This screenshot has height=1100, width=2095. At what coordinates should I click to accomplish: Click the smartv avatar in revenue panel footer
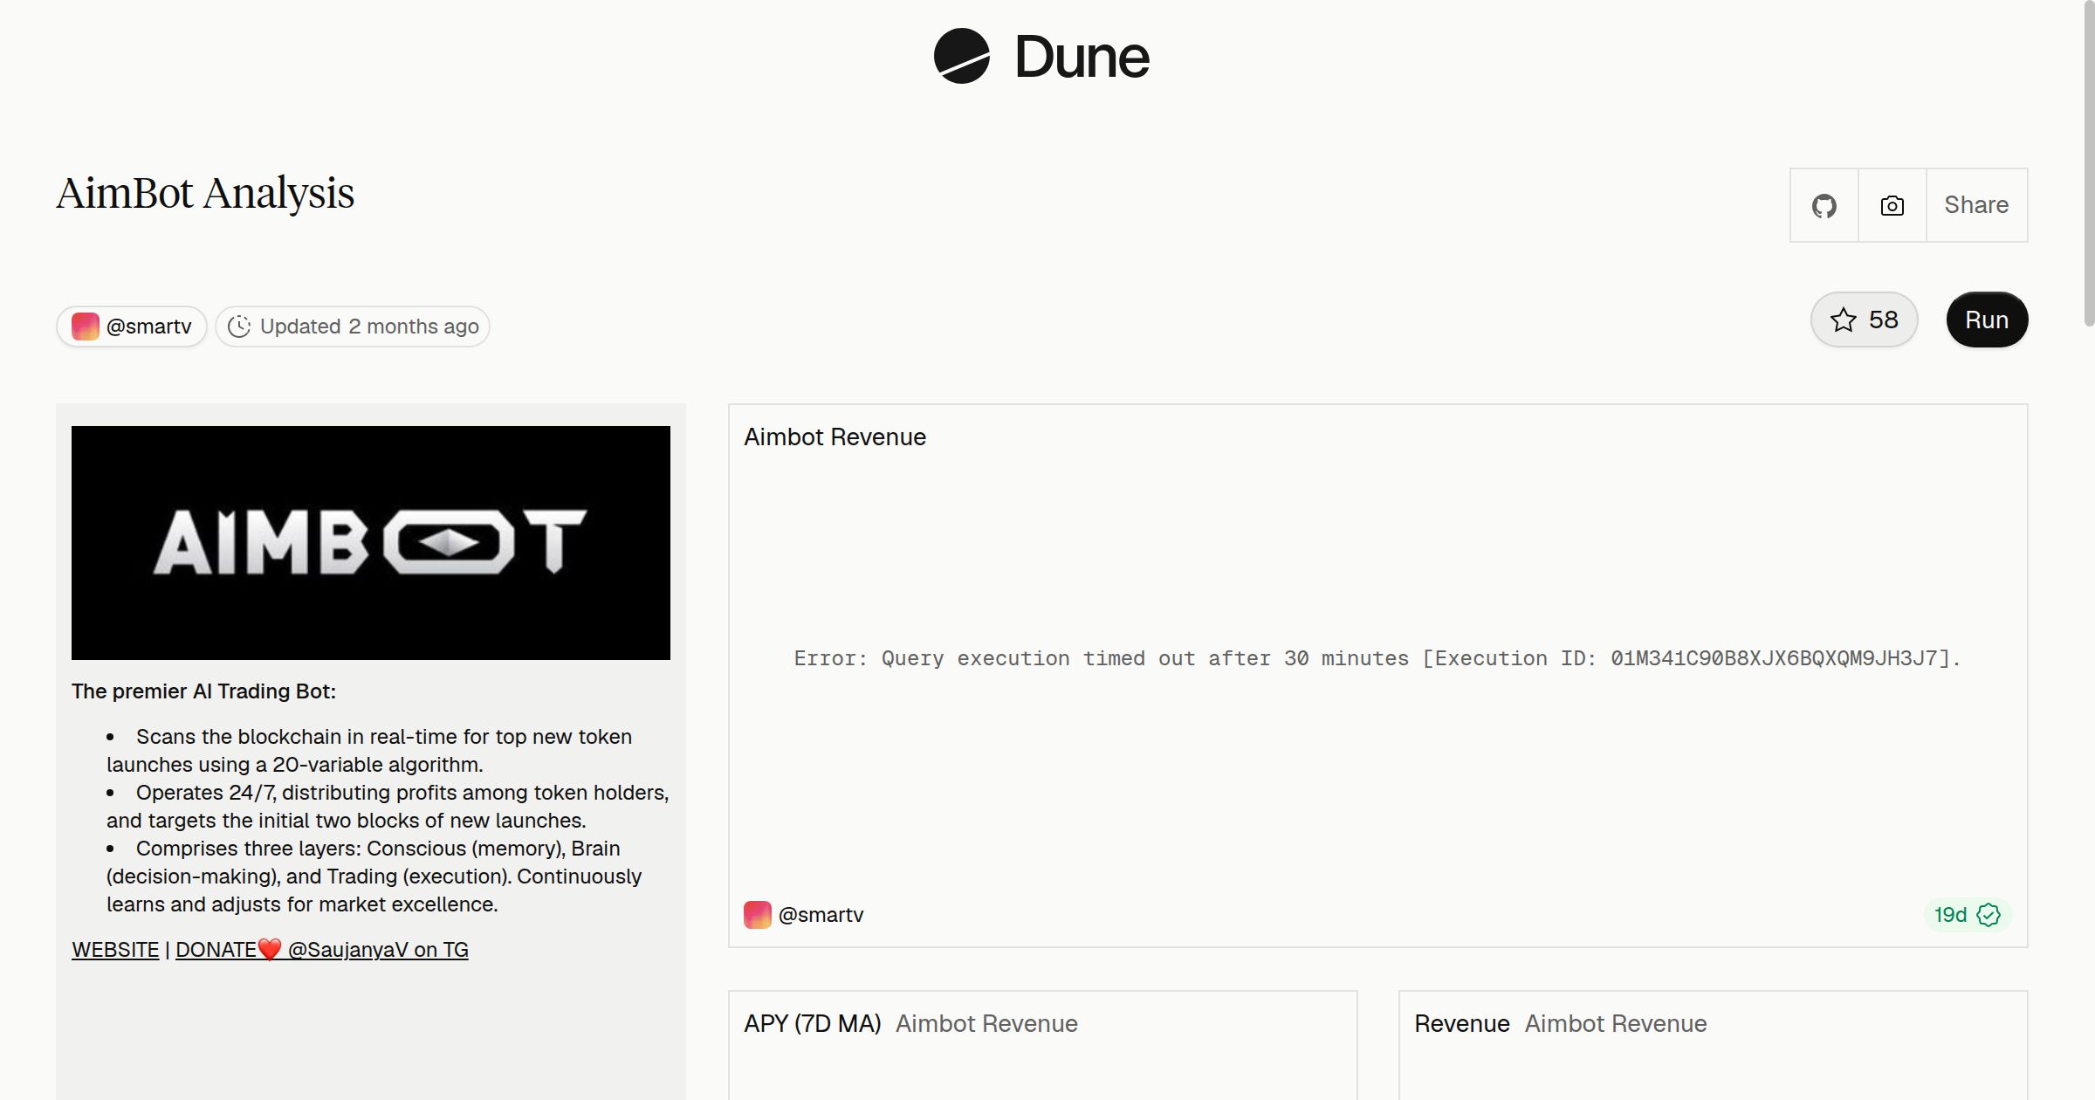click(x=758, y=915)
